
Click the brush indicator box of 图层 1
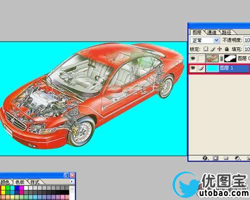[201, 68]
